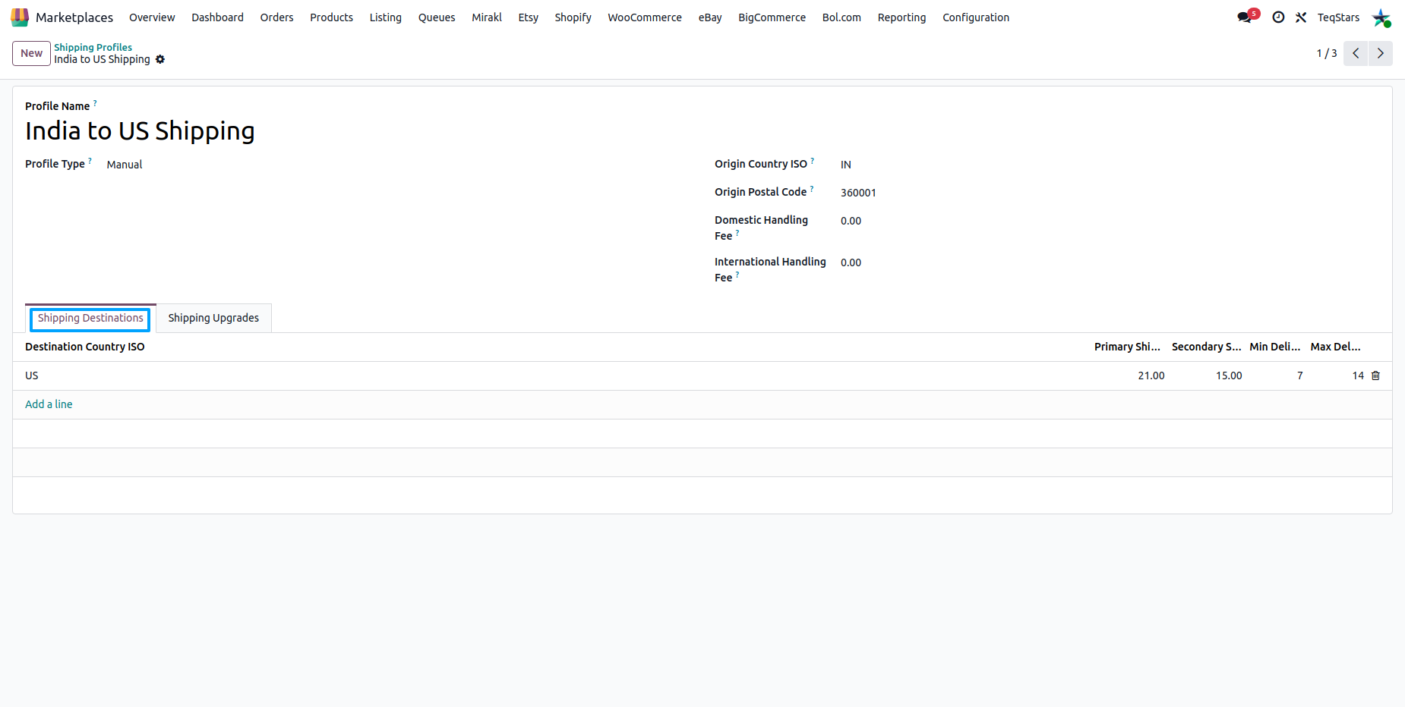Click the TeqStars company name
The width and height of the screenshot is (1405, 707).
click(x=1338, y=17)
